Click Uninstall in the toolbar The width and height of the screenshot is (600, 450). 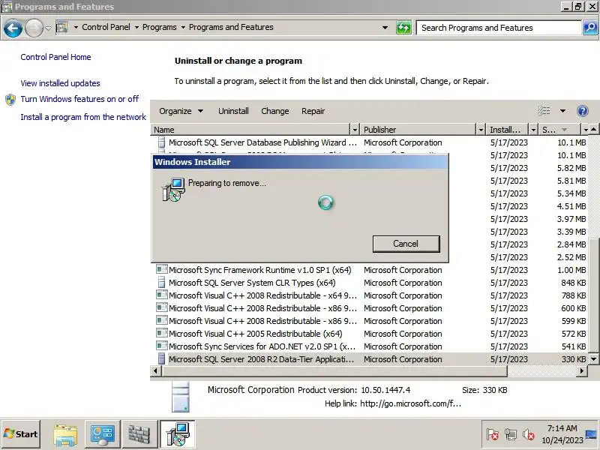[x=233, y=111]
